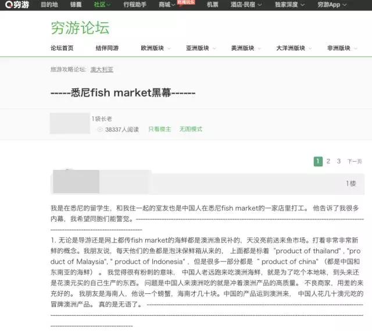Screen dimensions: 372x331
Task: Open 行程助手 in the top navigation
Action: (x=135, y=5)
